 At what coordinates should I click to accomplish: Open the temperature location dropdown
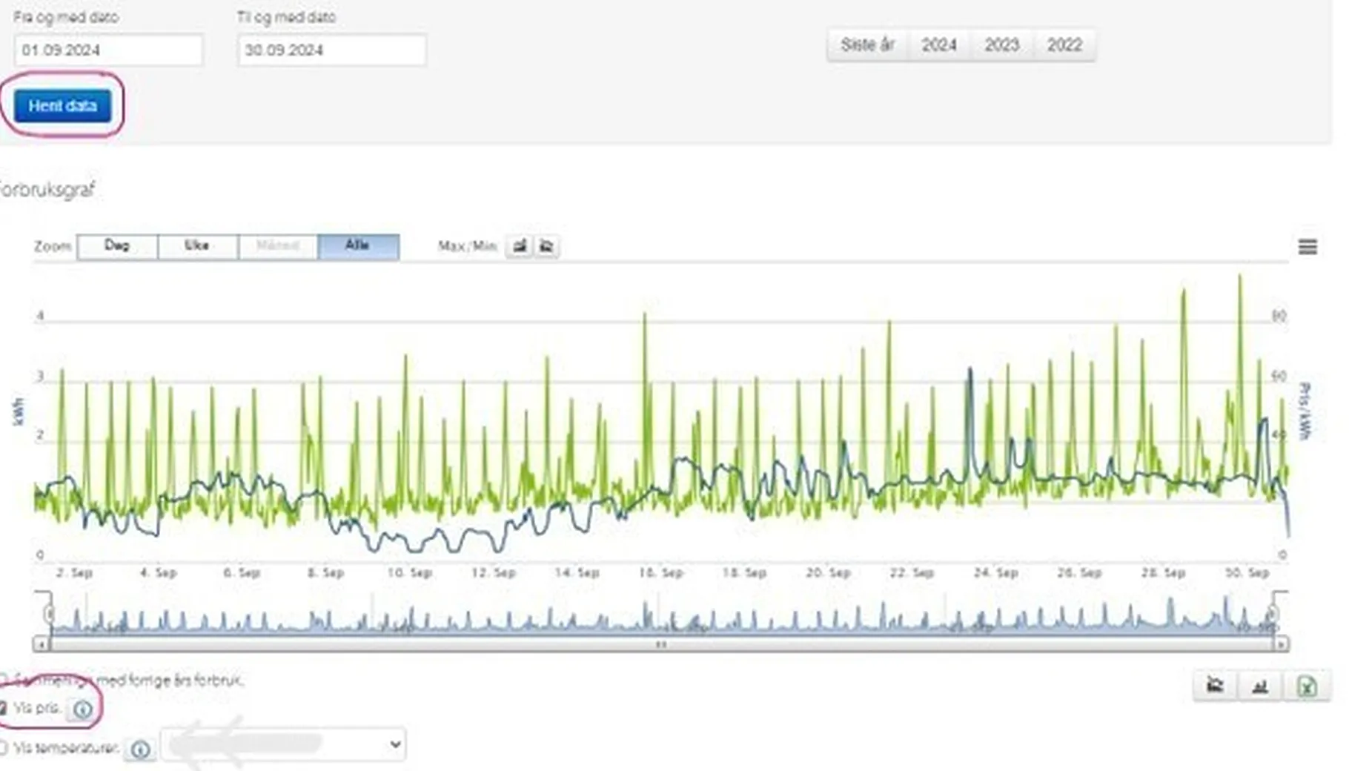click(284, 744)
